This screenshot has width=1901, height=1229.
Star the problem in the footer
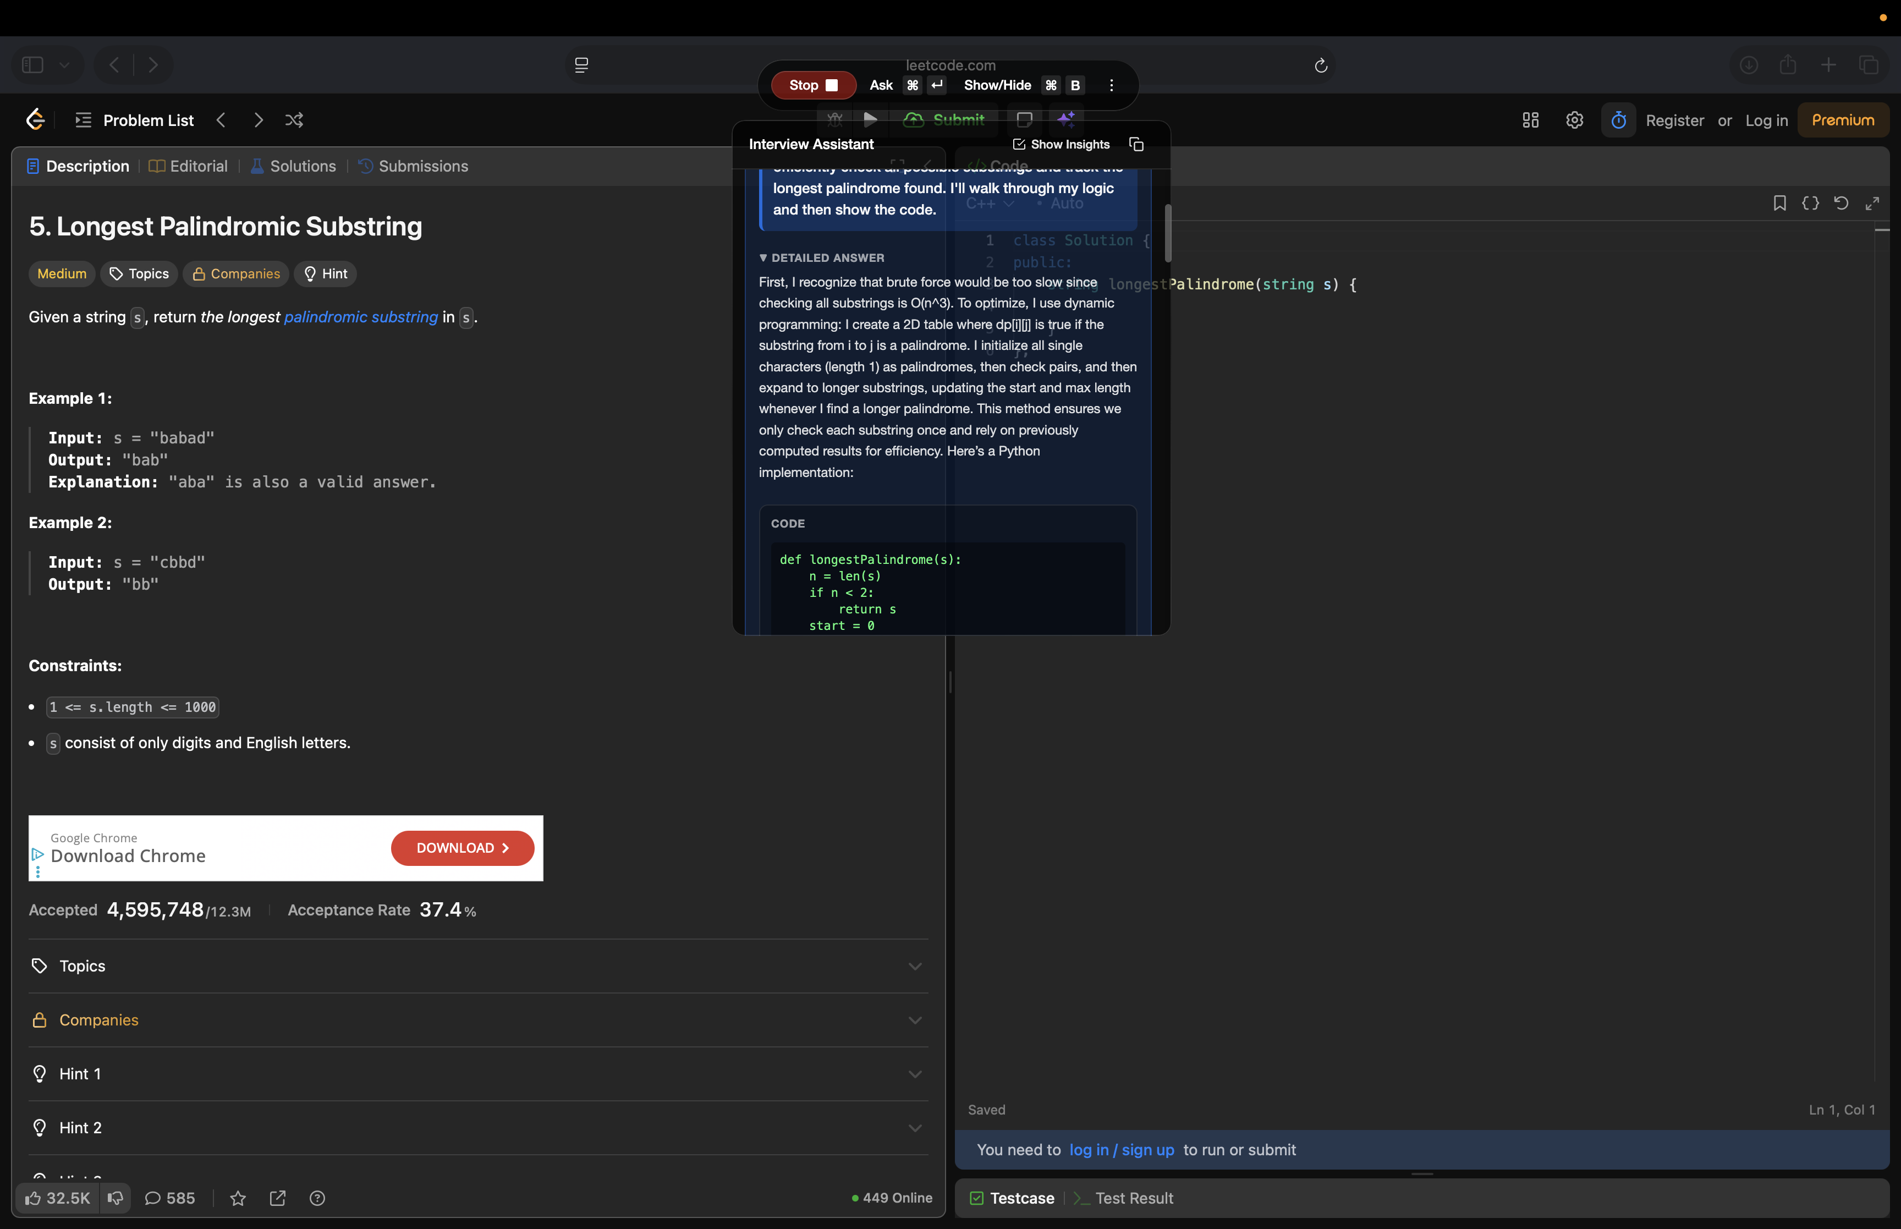click(238, 1198)
